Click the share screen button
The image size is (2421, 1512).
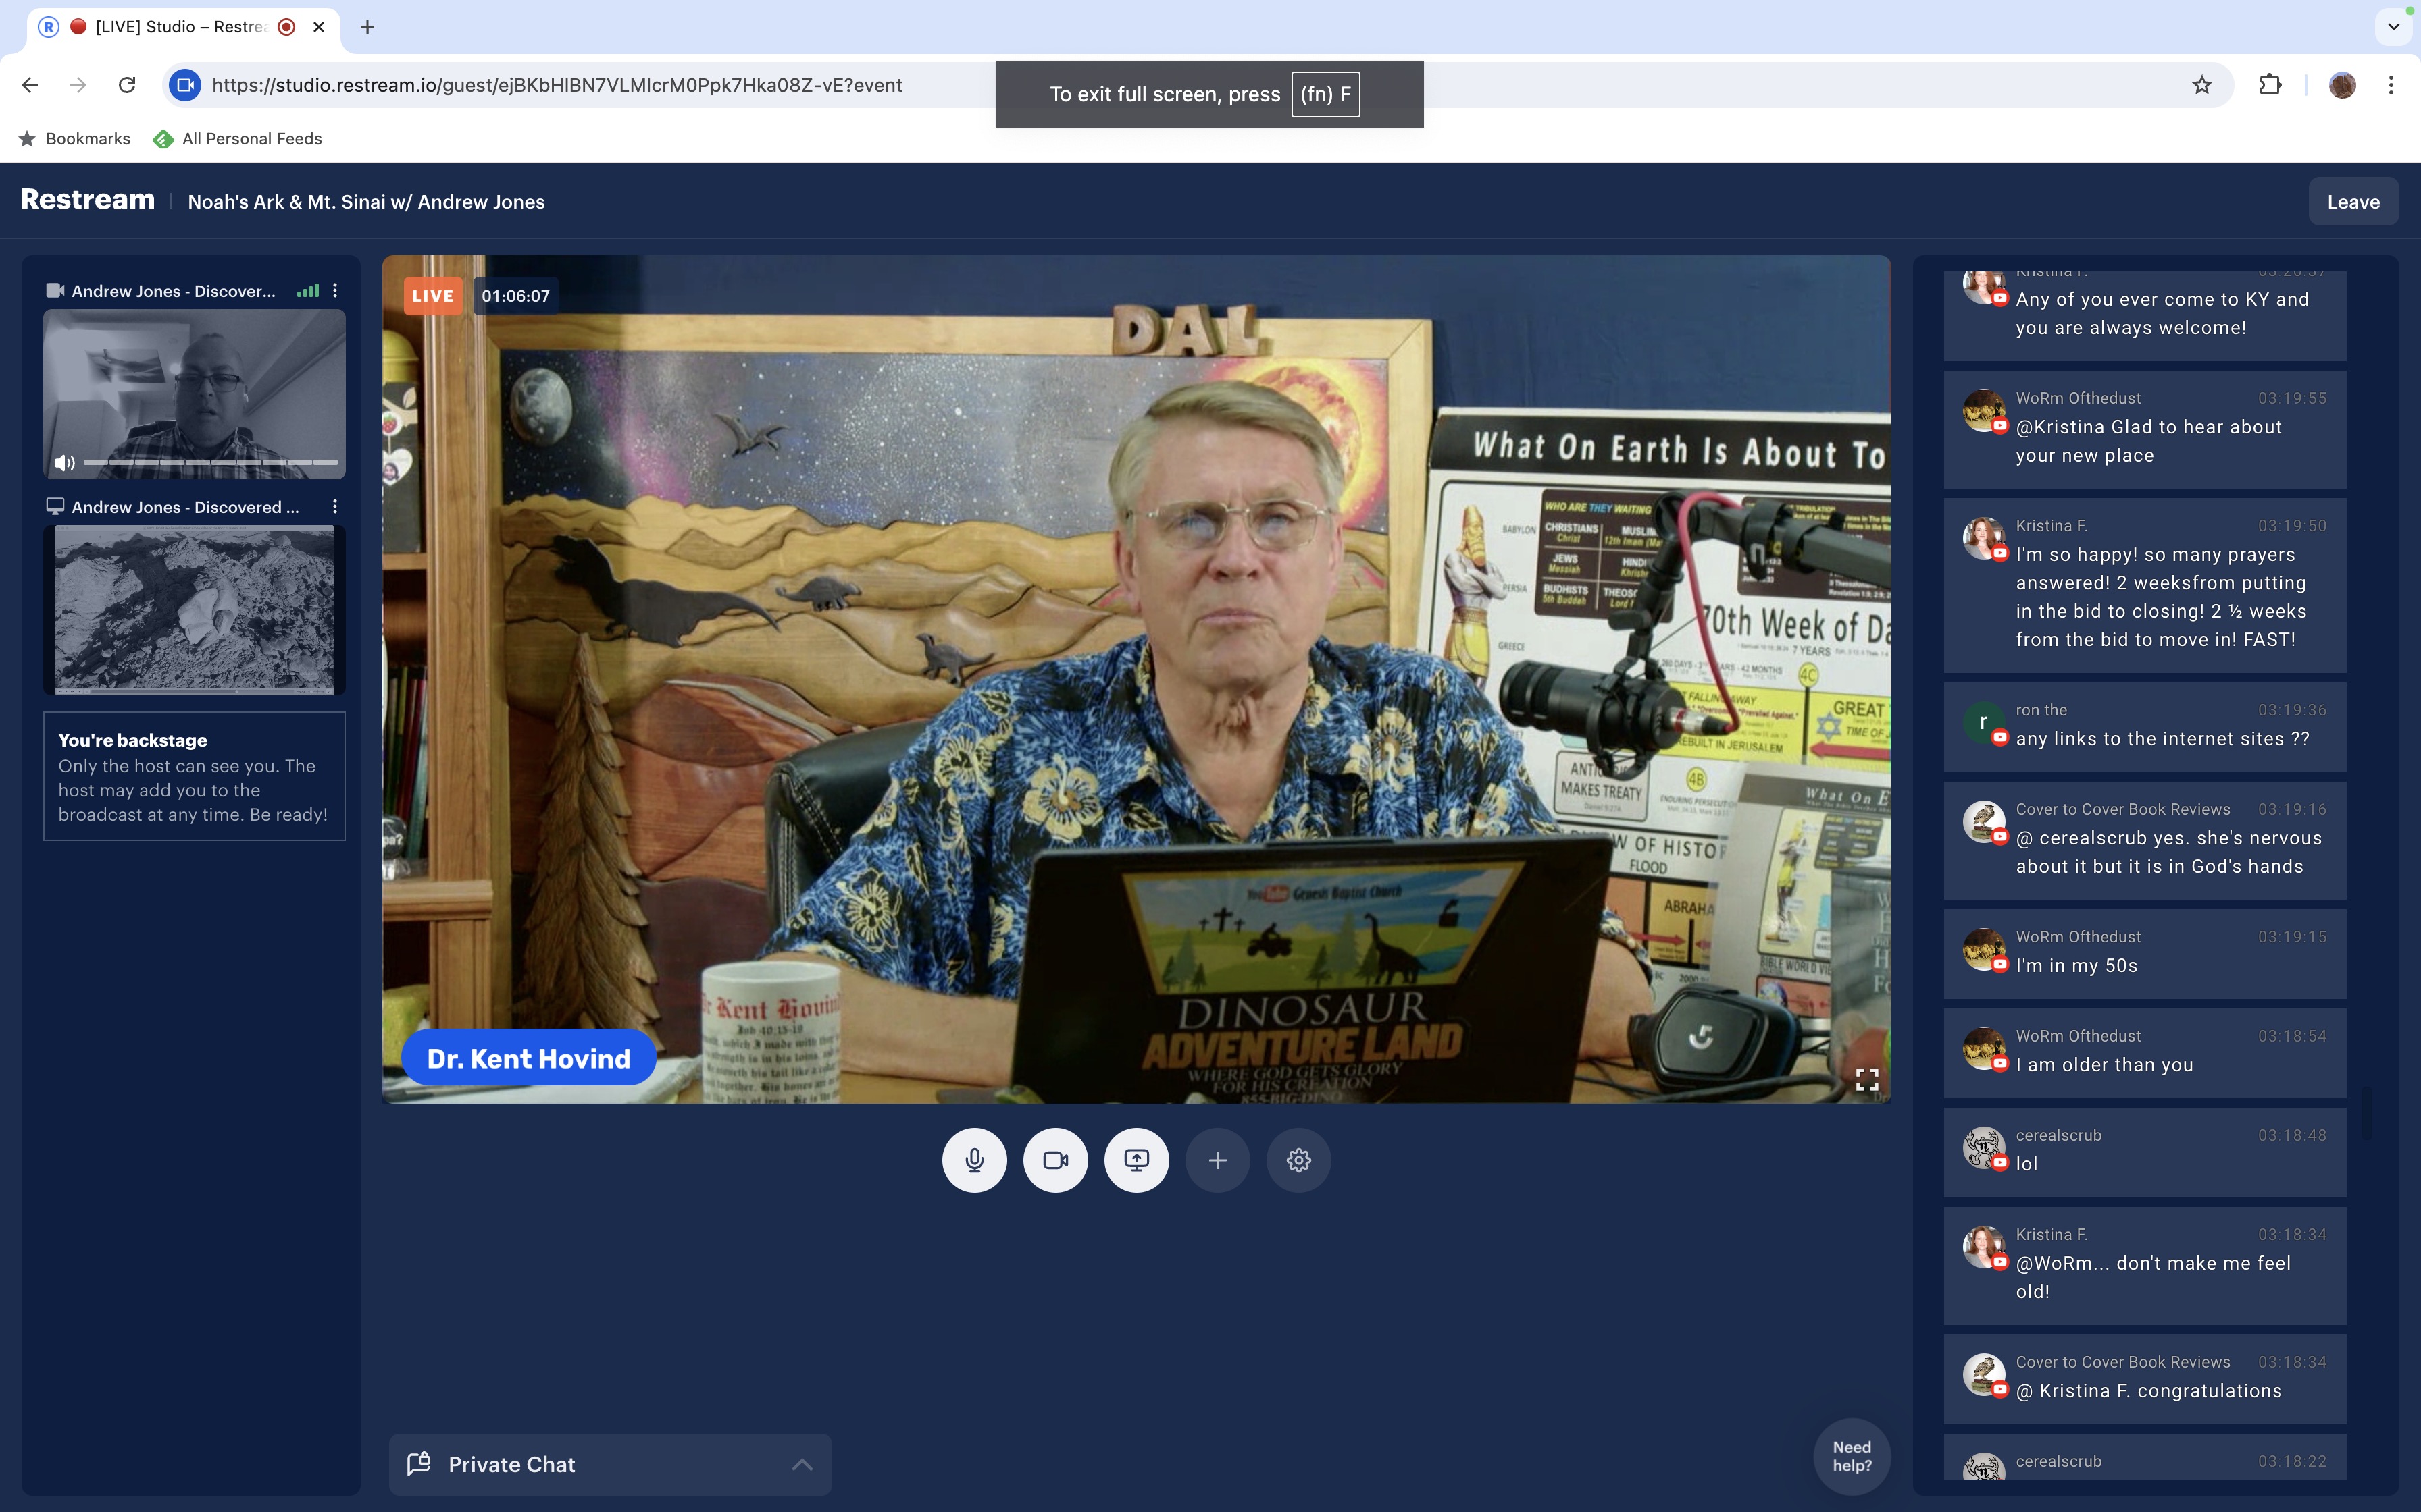pyautogui.click(x=1136, y=1160)
